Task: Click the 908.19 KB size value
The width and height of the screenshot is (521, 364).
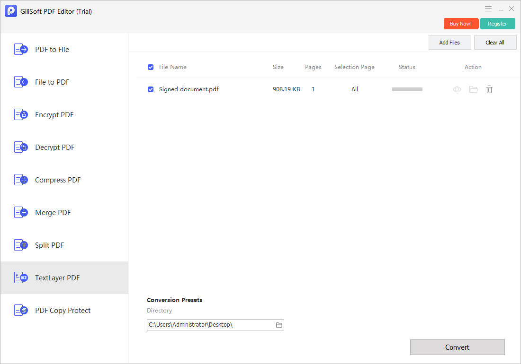Action: pyautogui.click(x=287, y=89)
